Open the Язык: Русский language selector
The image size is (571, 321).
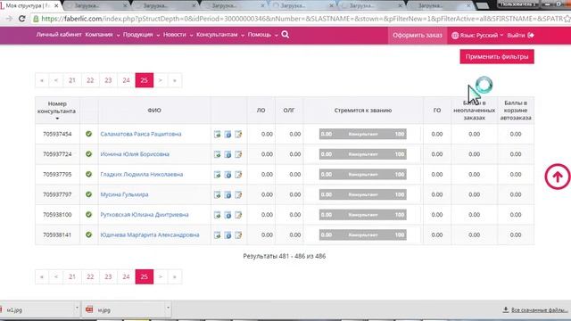pos(477,36)
